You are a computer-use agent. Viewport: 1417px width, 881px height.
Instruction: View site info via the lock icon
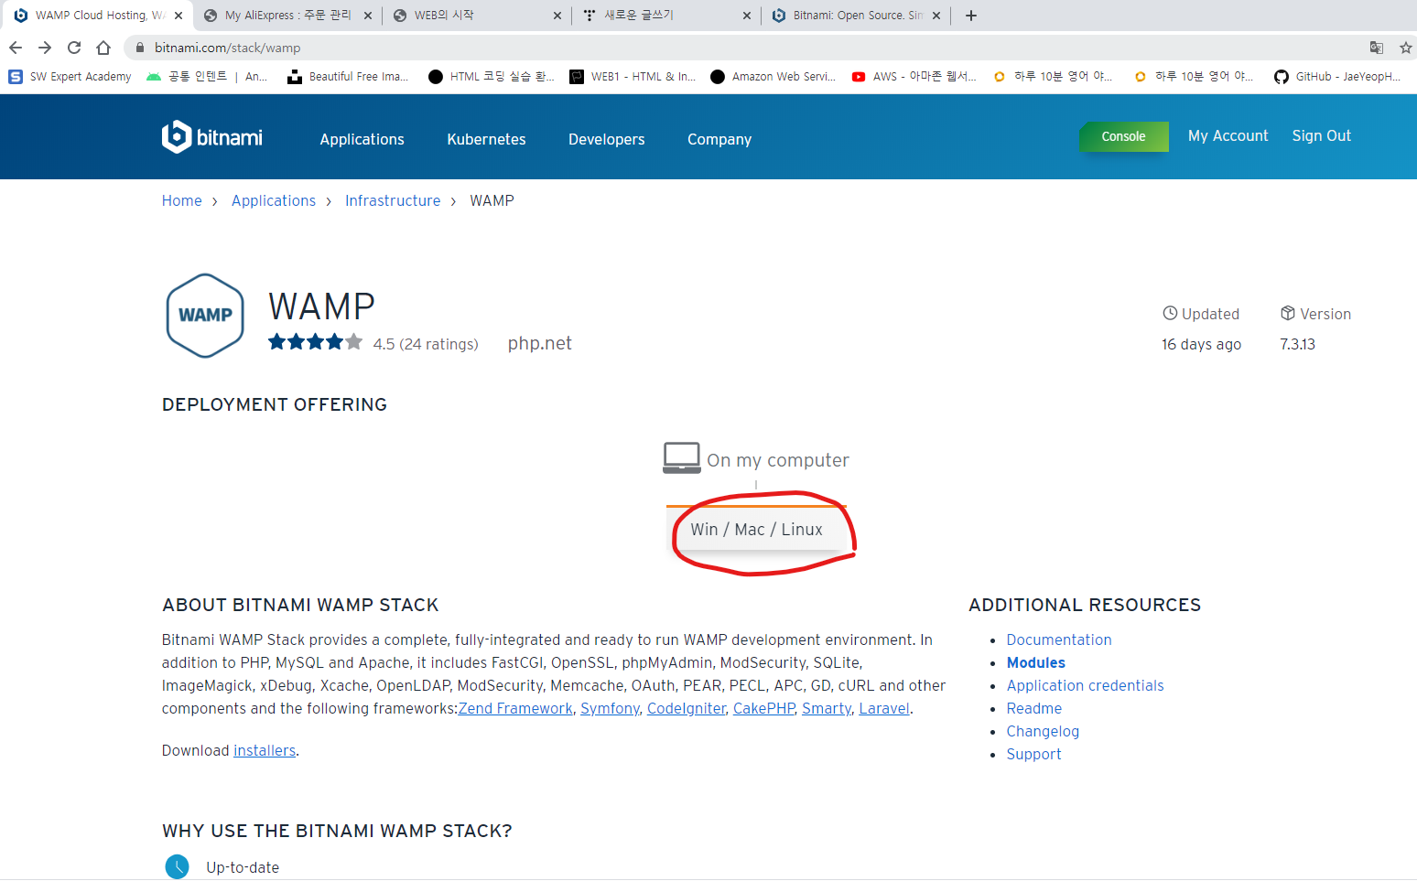(140, 48)
